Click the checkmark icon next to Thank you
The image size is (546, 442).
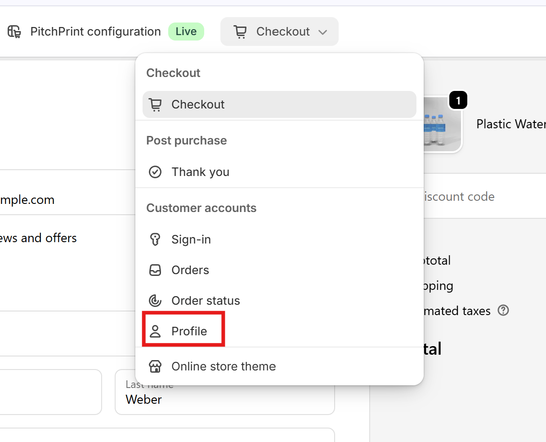(x=155, y=172)
